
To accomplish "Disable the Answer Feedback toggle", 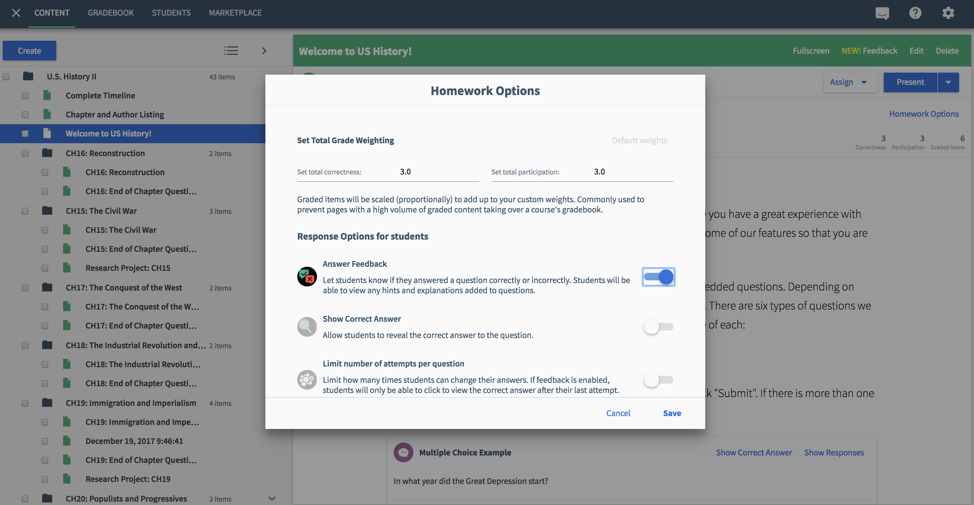I will (658, 277).
